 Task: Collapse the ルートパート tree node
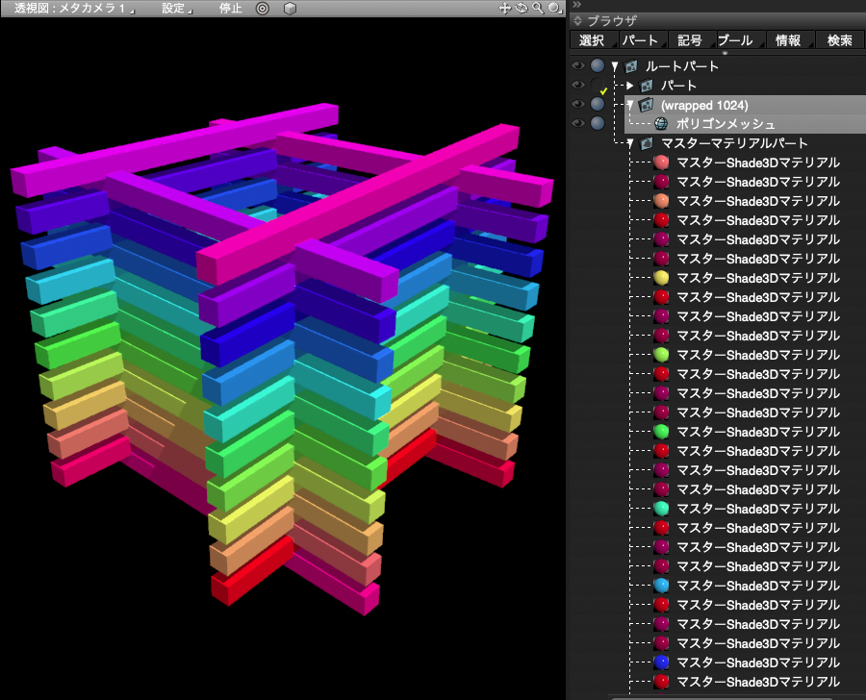pos(616,66)
